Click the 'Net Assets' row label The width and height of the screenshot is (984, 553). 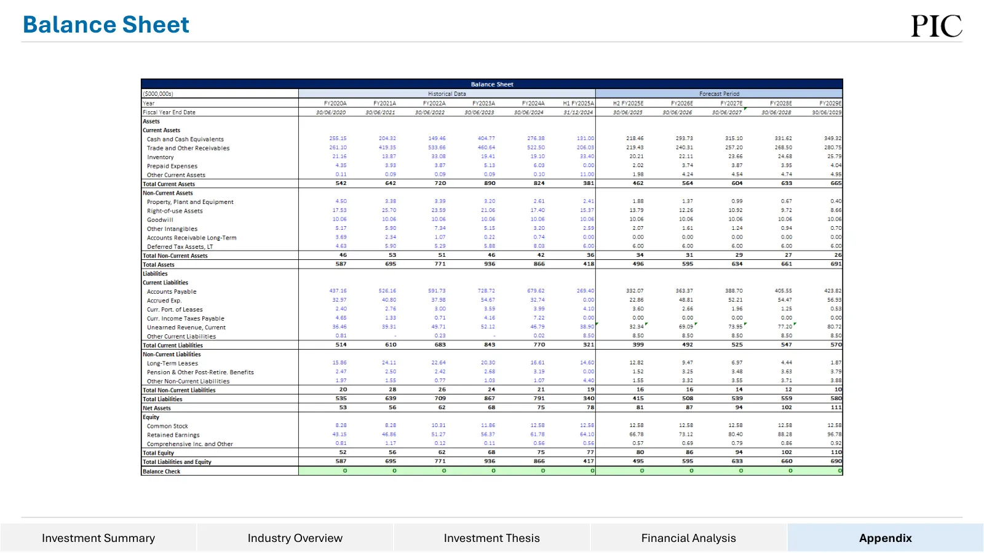click(157, 408)
